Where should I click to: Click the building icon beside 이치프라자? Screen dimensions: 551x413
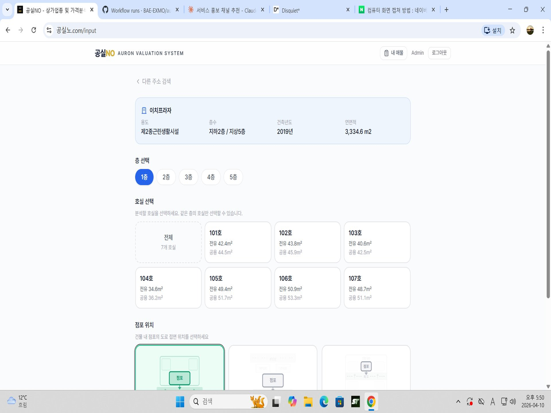[144, 111]
